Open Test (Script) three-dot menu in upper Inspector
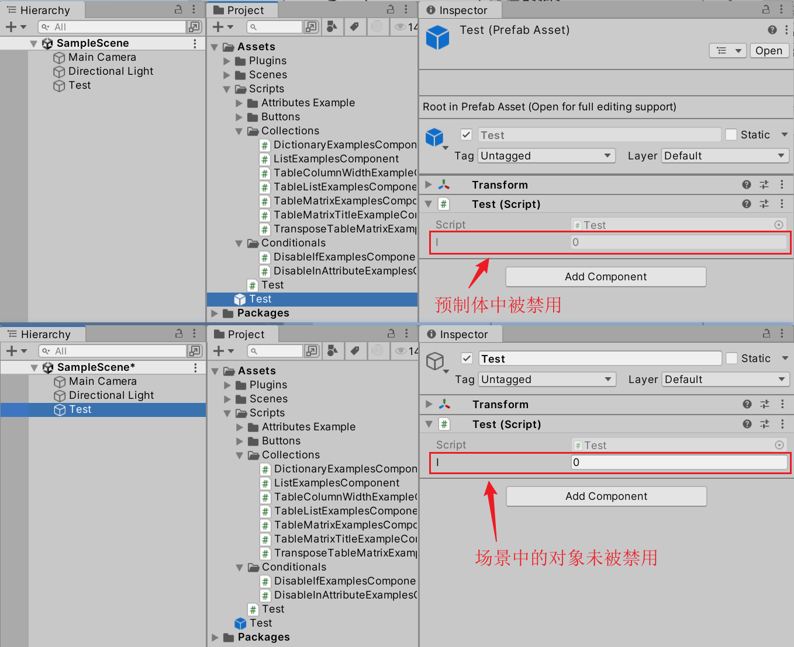Viewport: 794px width, 647px height. click(x=782, y=204)
